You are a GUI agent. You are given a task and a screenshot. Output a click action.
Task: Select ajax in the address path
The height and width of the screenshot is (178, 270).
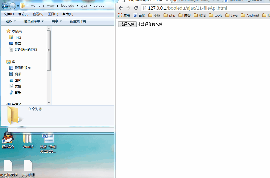pyautogui.click(x=84, y=6)
